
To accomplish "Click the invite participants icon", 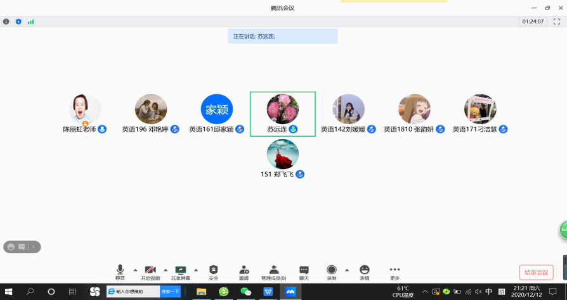I will tap(244, 271).
